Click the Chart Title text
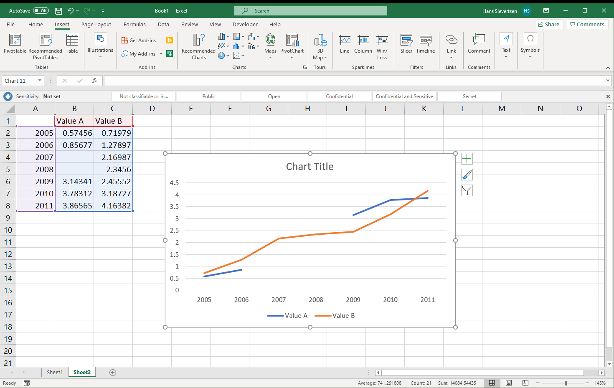Image resolution: width=614 pixels, height=388 pixels. (x=310, y=167)
